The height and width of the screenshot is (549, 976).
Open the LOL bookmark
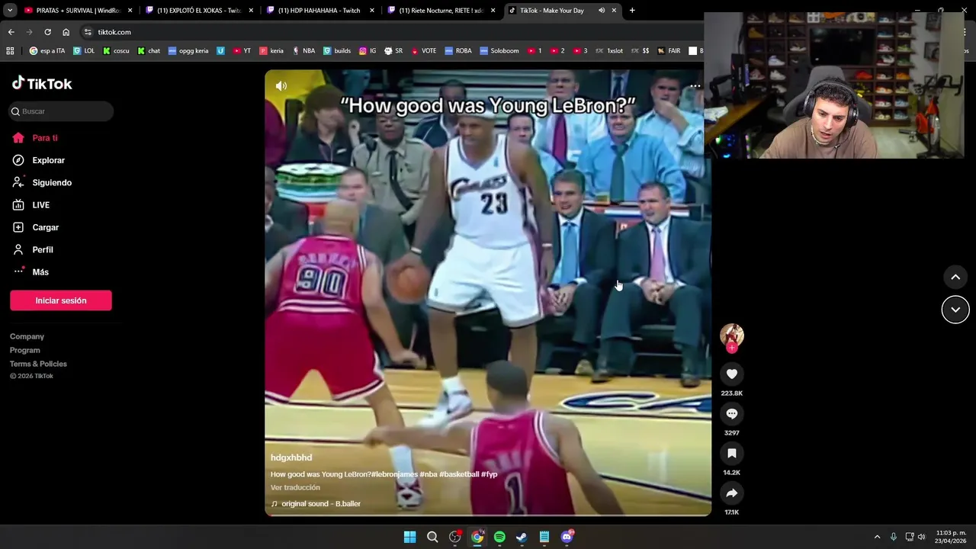pos(84,51)
